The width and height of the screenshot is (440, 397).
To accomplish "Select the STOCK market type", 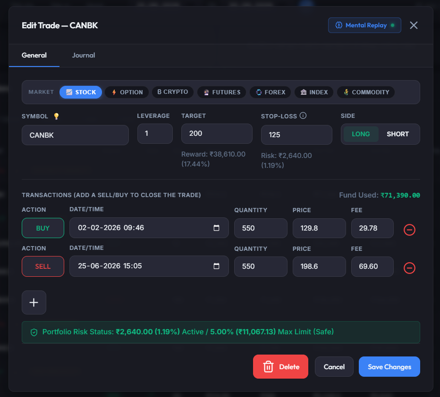I will tap(81, 92).
